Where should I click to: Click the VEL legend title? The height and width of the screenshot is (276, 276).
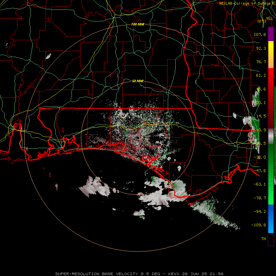pos(269,18)
